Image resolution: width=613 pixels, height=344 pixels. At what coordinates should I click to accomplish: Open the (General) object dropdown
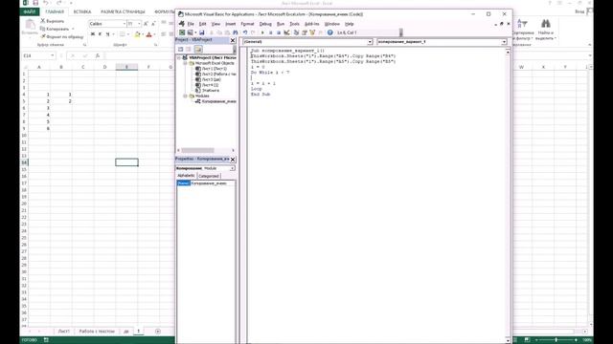coord(370,42)
